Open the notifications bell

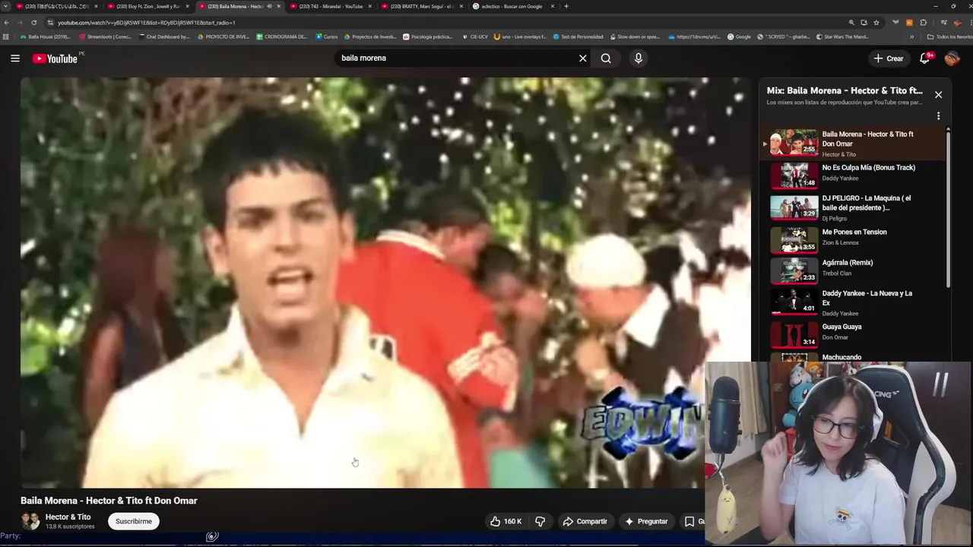click(x=925, y=58)
